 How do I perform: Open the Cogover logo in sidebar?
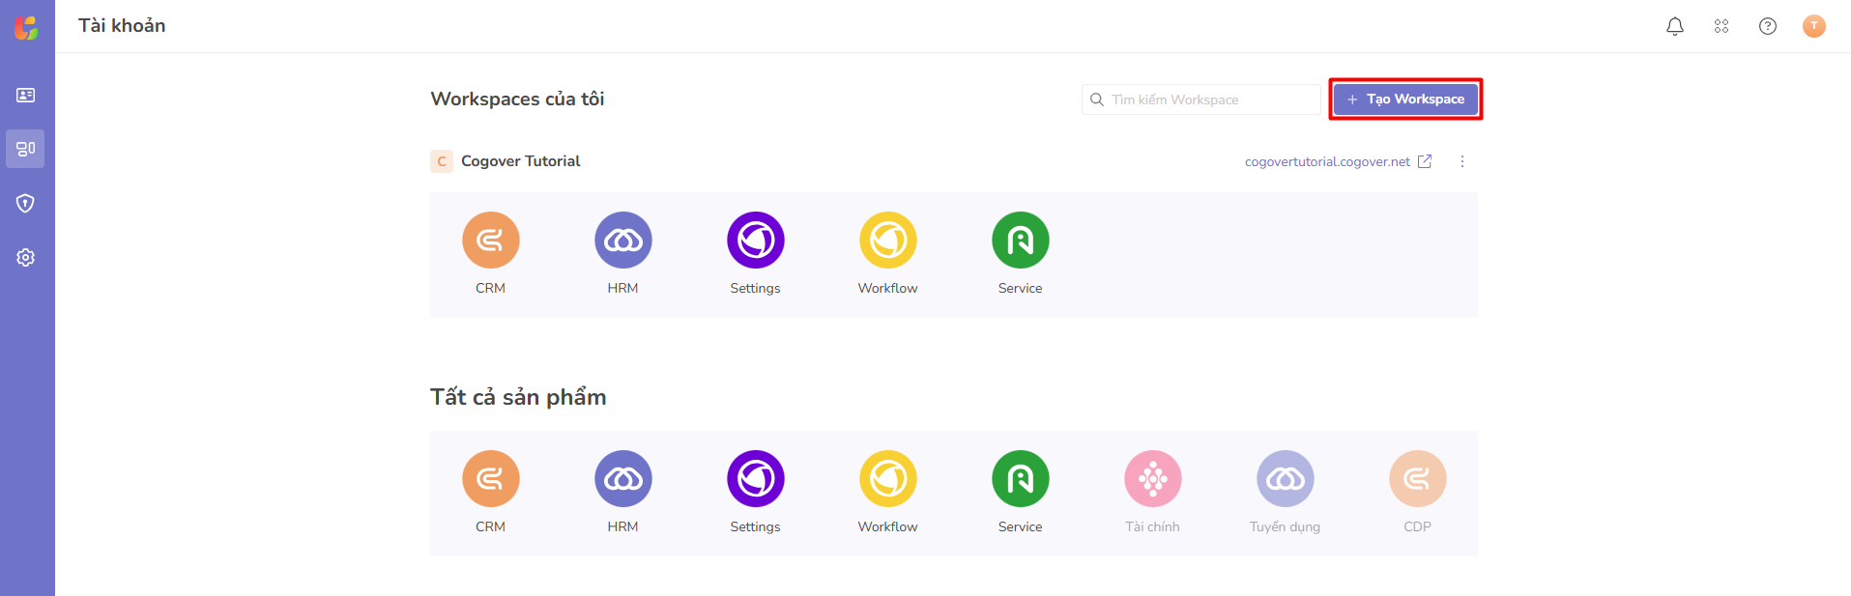coord(26,27)
